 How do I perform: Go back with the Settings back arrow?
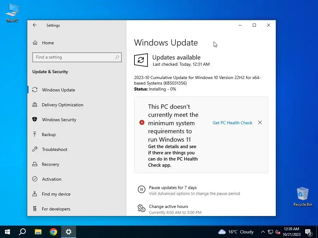(35, 25)
